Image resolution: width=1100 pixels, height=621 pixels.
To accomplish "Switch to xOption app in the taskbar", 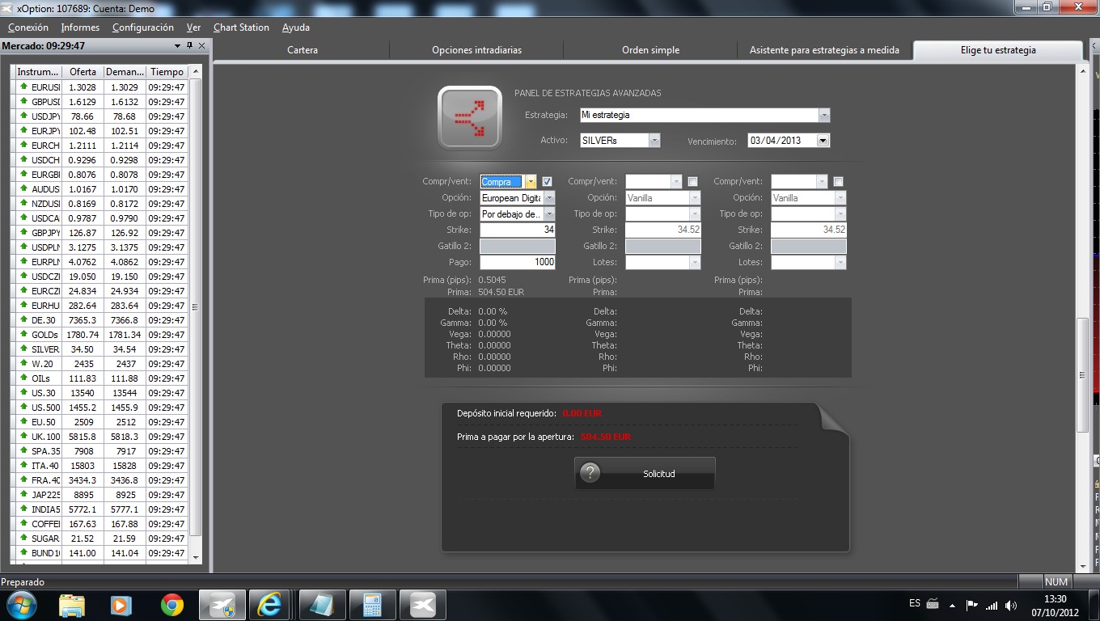I will (x=422, y=605).
